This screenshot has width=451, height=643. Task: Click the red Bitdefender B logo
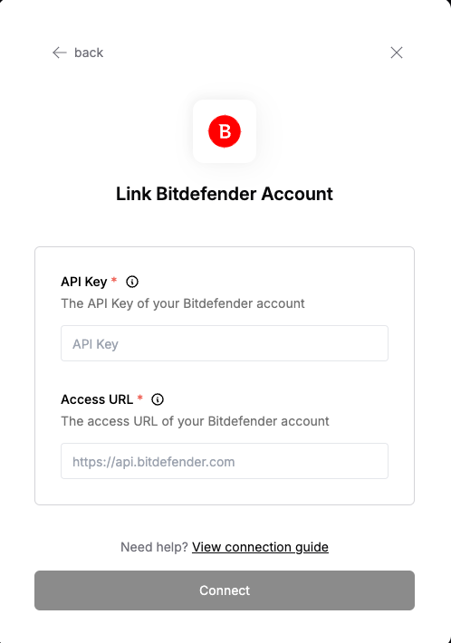click(x=225, y=131)
